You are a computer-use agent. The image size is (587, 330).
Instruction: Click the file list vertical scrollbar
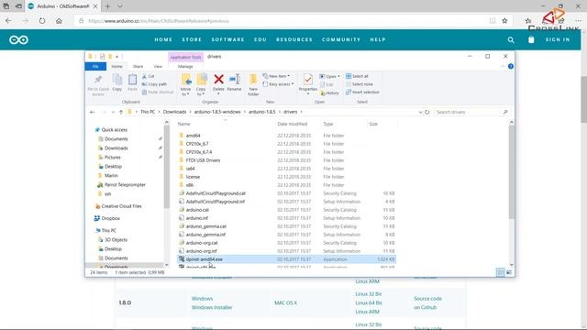coord(512,172)
